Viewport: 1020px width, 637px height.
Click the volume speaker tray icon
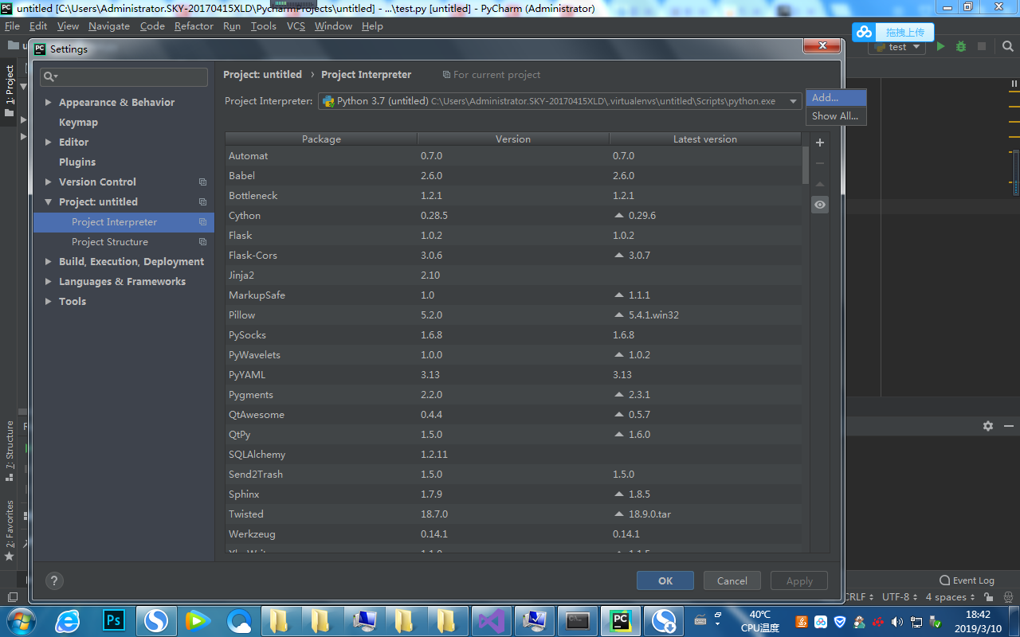click(896, 622)
